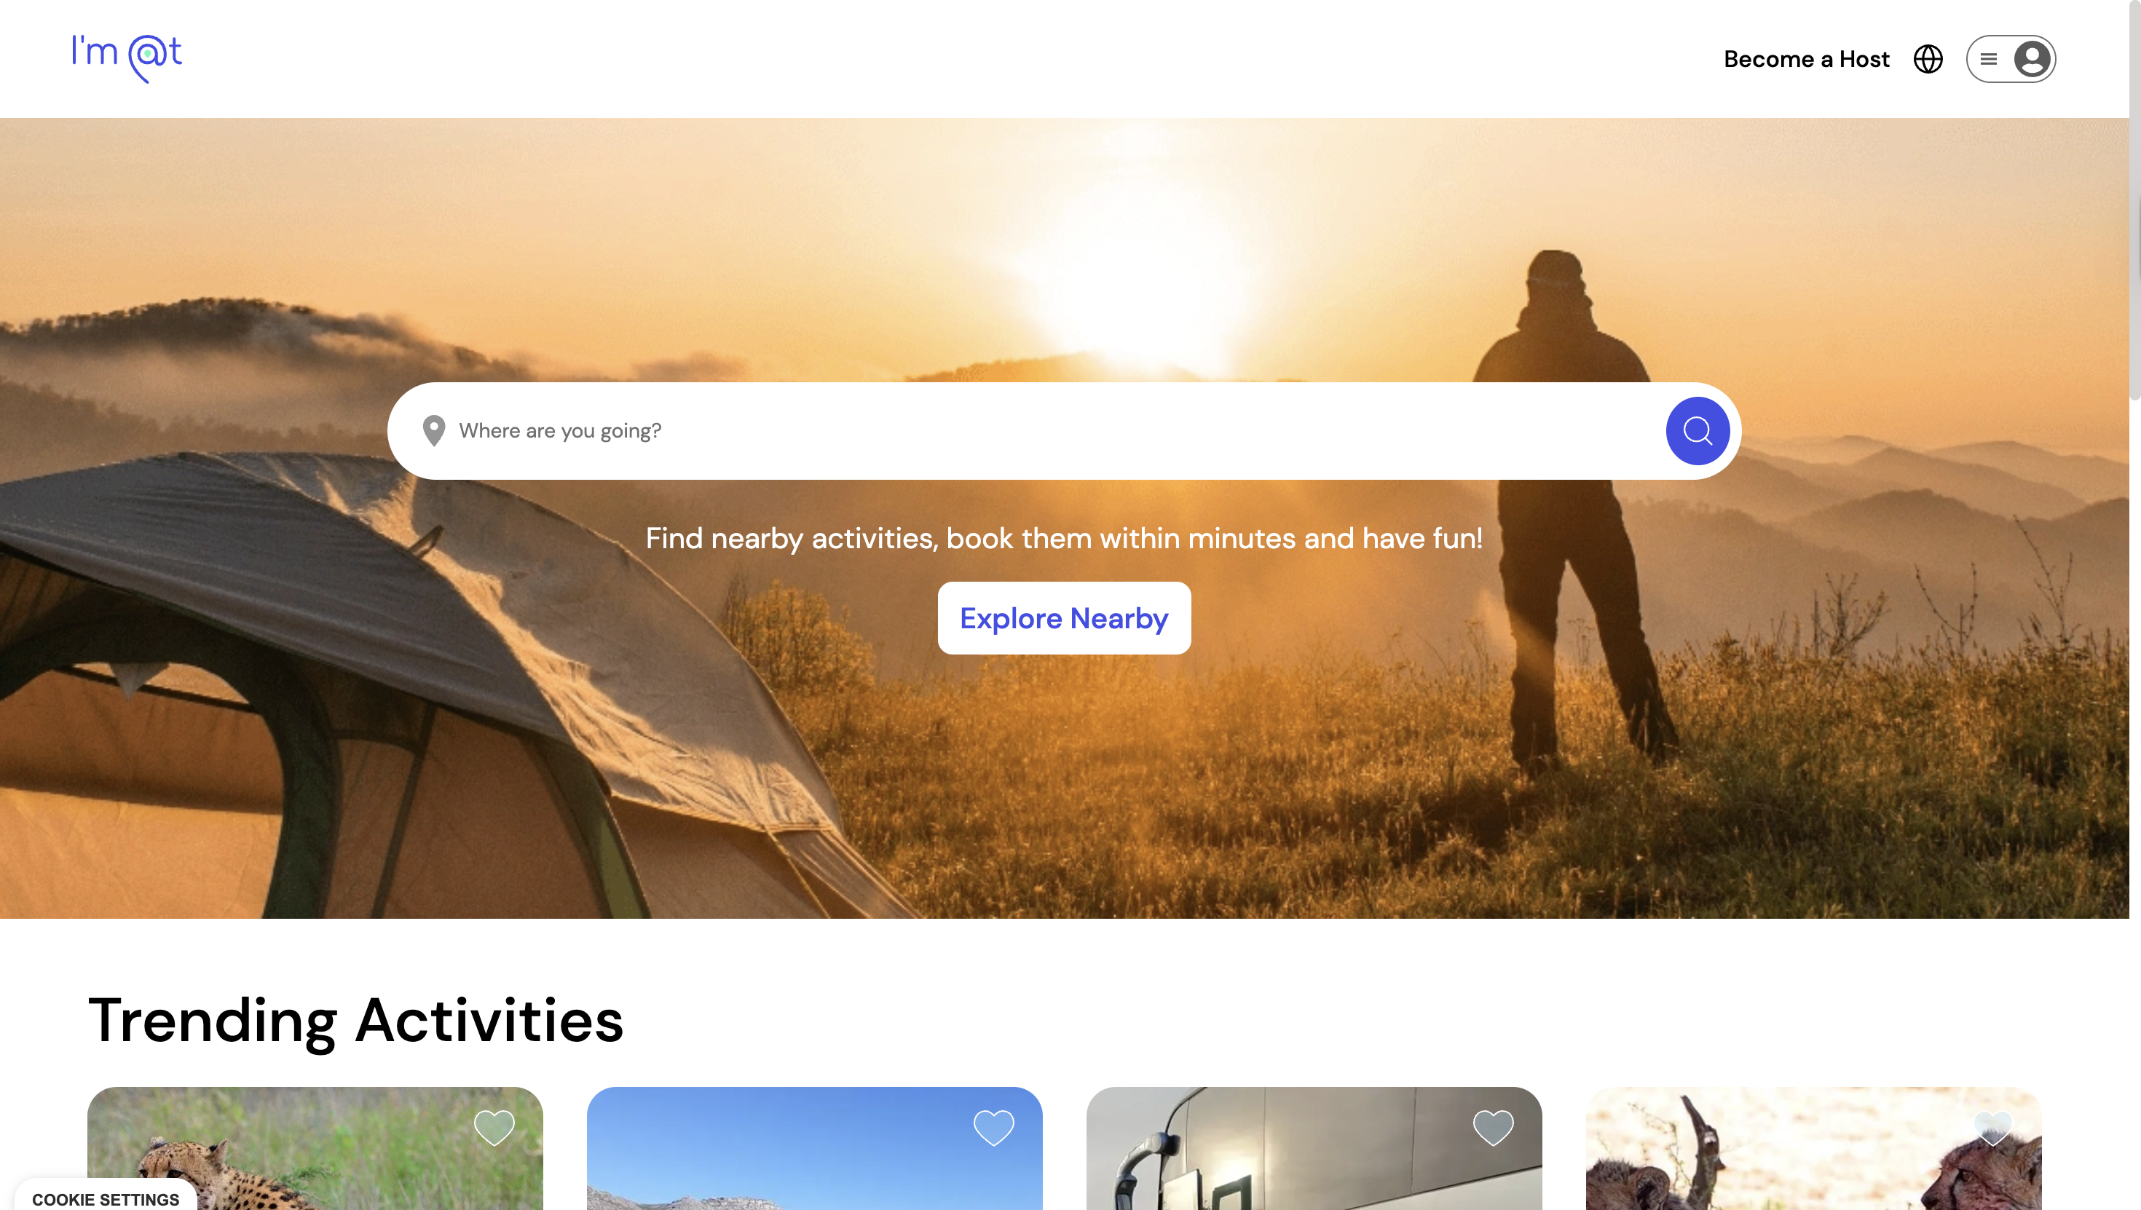Open the globe language selector

coord(1928,59)
